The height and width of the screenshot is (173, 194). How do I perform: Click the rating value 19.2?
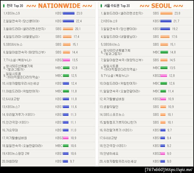[x=175, y=29]
